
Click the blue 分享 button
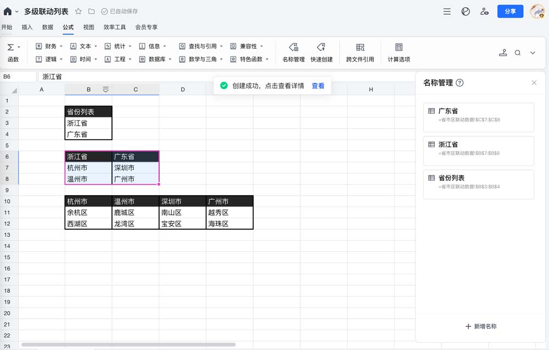(510, 11)
